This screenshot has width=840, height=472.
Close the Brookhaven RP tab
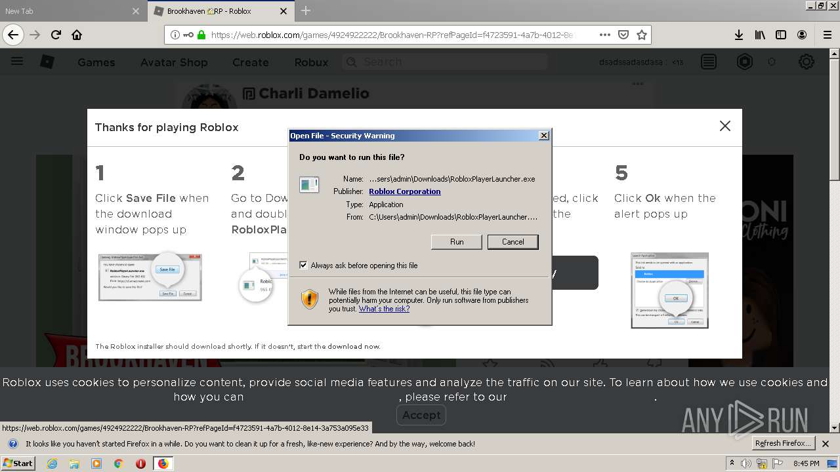[283, 11]
